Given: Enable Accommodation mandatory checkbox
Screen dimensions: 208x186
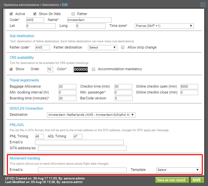Looking at the screenshot, I should pyautogui.click(x=94, y=69).
